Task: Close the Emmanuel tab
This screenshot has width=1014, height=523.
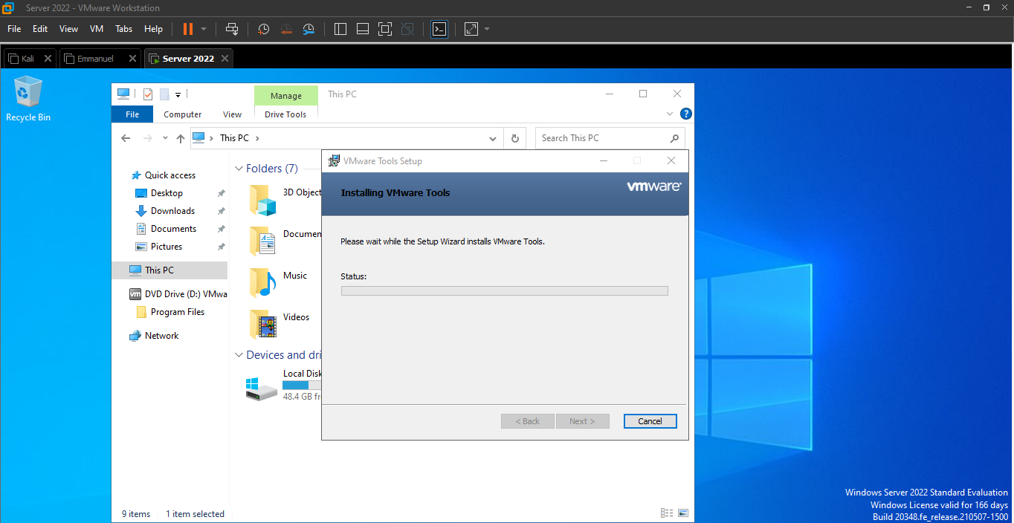Action: tap(133, 58)
